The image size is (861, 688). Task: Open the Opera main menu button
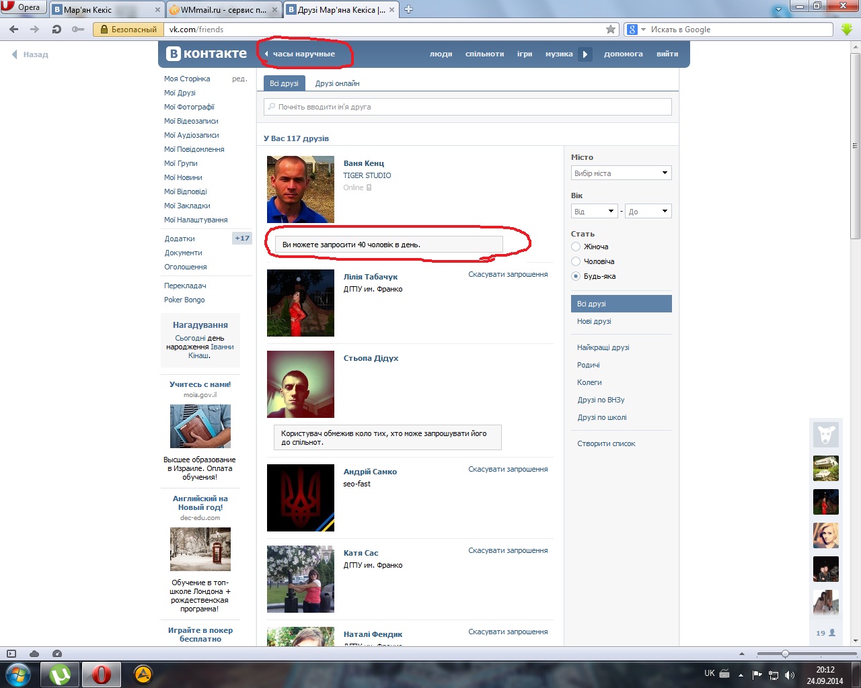tap(23, 7)
